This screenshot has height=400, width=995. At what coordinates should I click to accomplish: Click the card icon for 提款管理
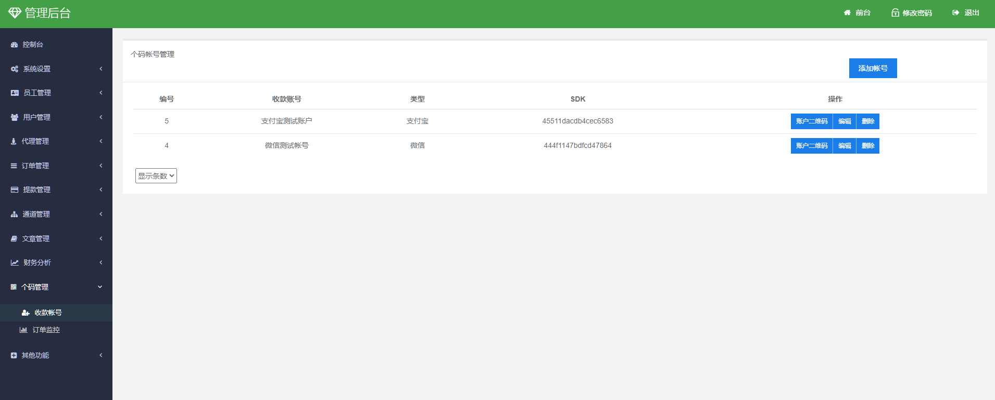coord(15,190)
